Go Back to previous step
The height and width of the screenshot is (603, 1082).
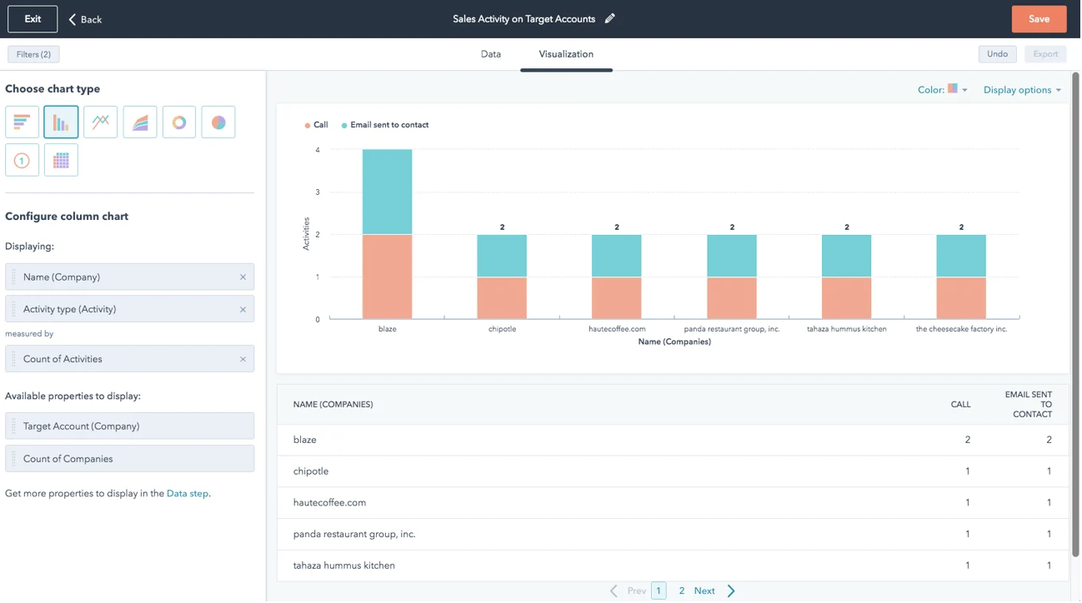click(85, 19)
